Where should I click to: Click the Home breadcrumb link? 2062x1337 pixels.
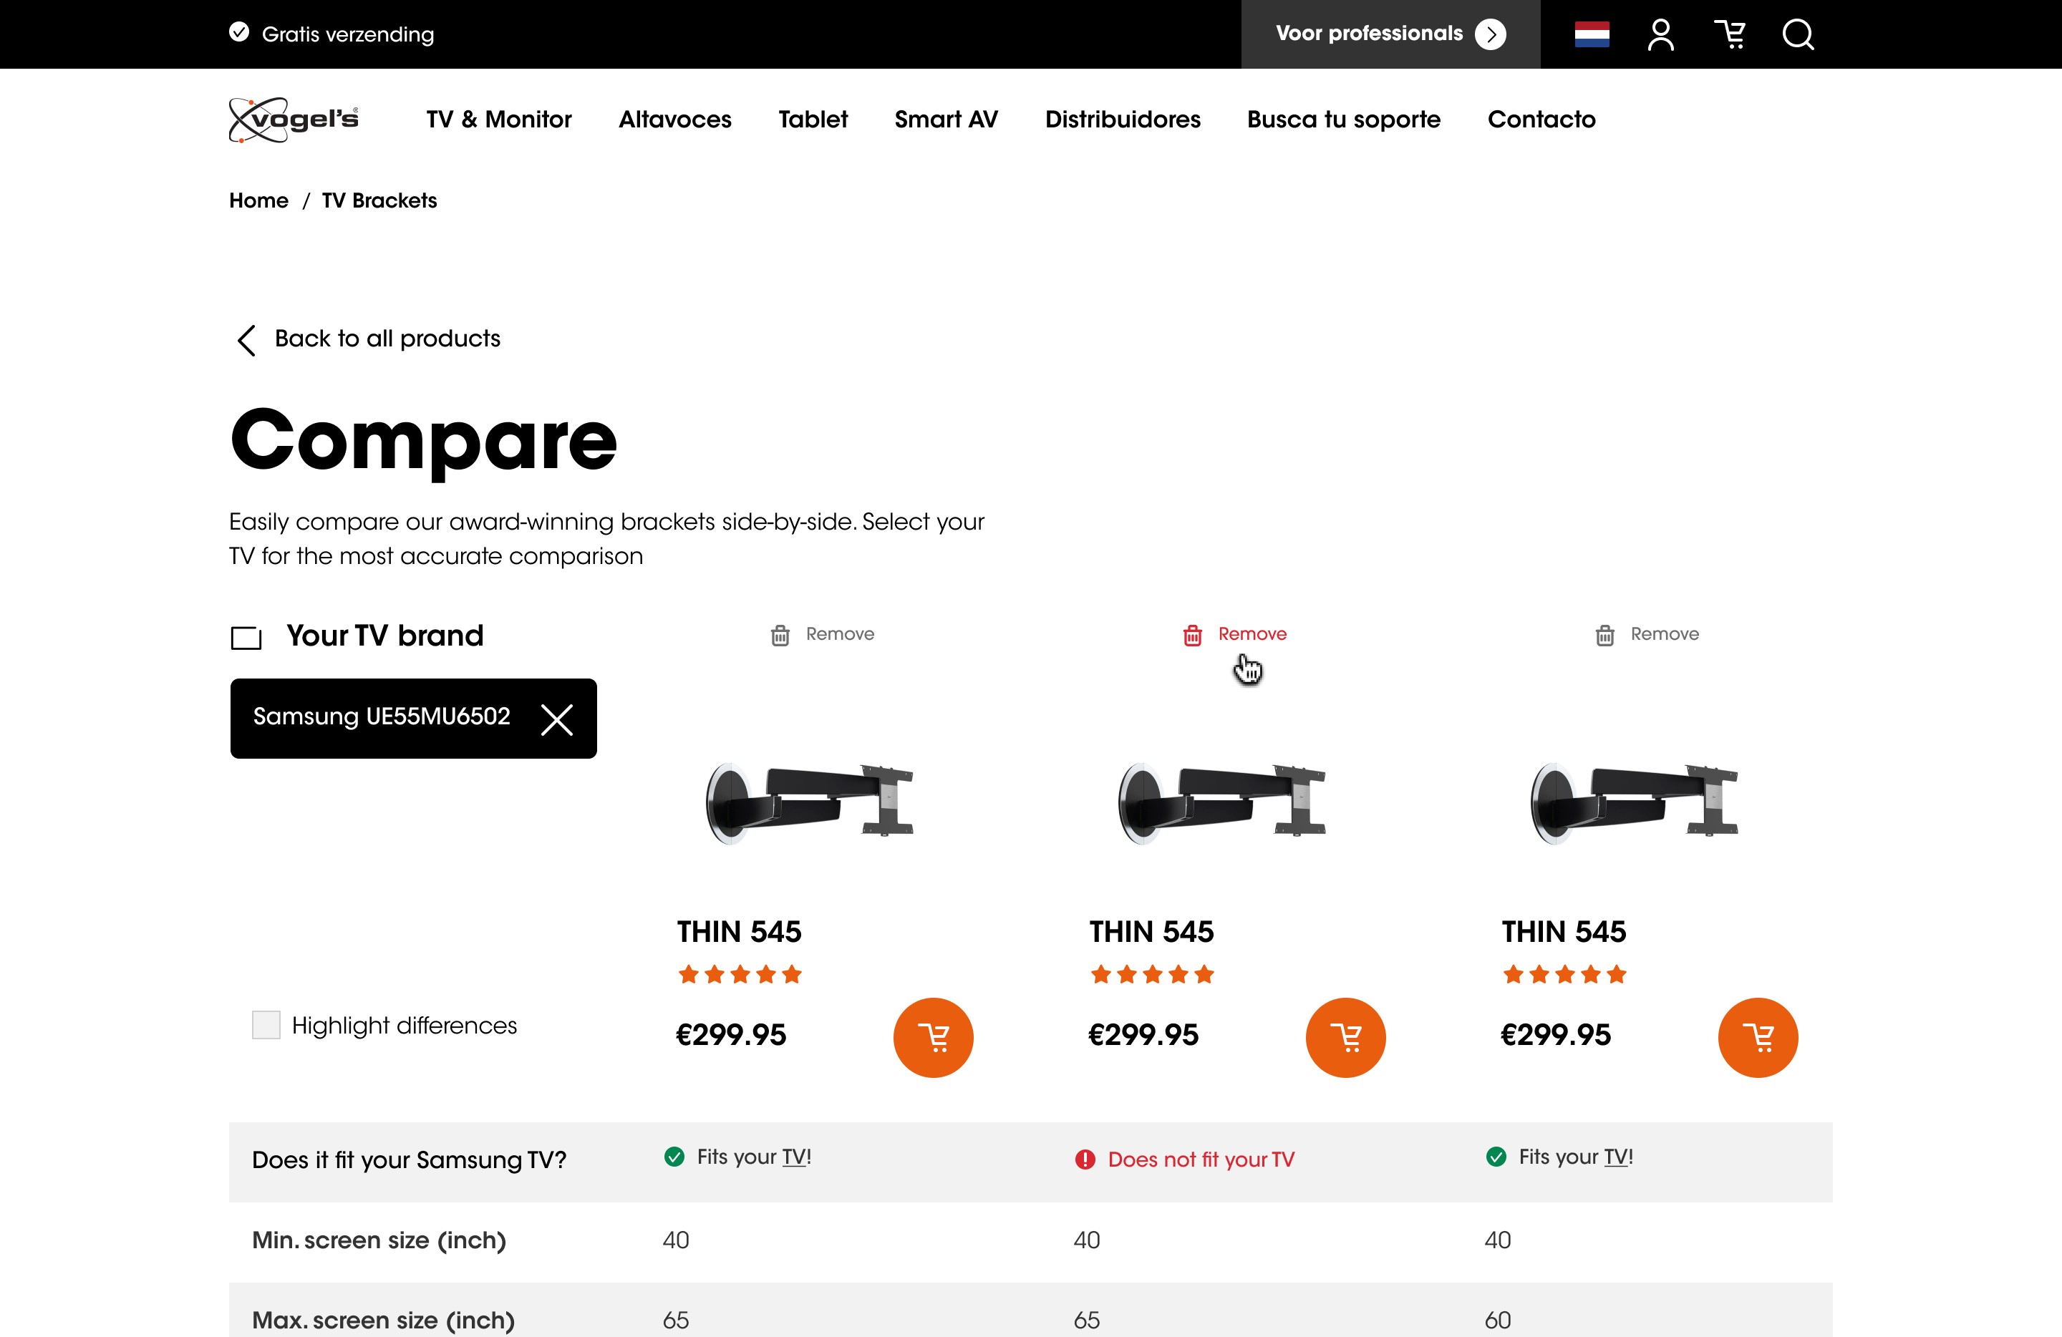258,201
